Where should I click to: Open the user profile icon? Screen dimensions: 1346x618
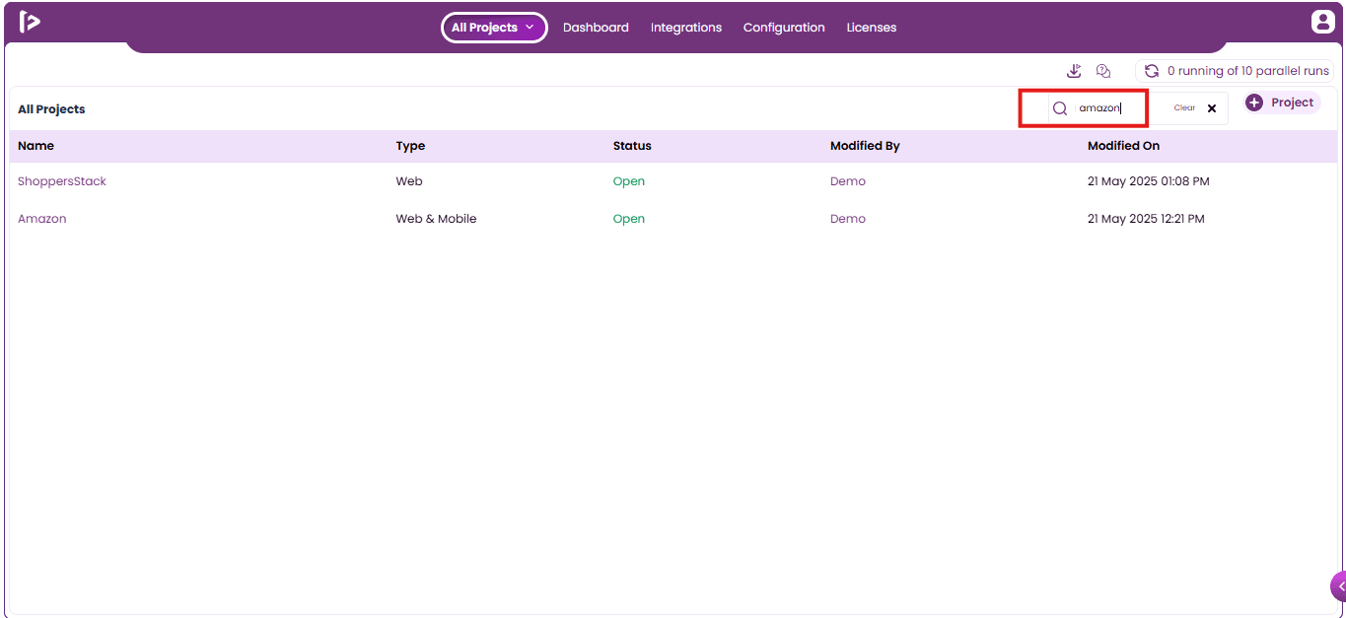(x=1321, y=22)
